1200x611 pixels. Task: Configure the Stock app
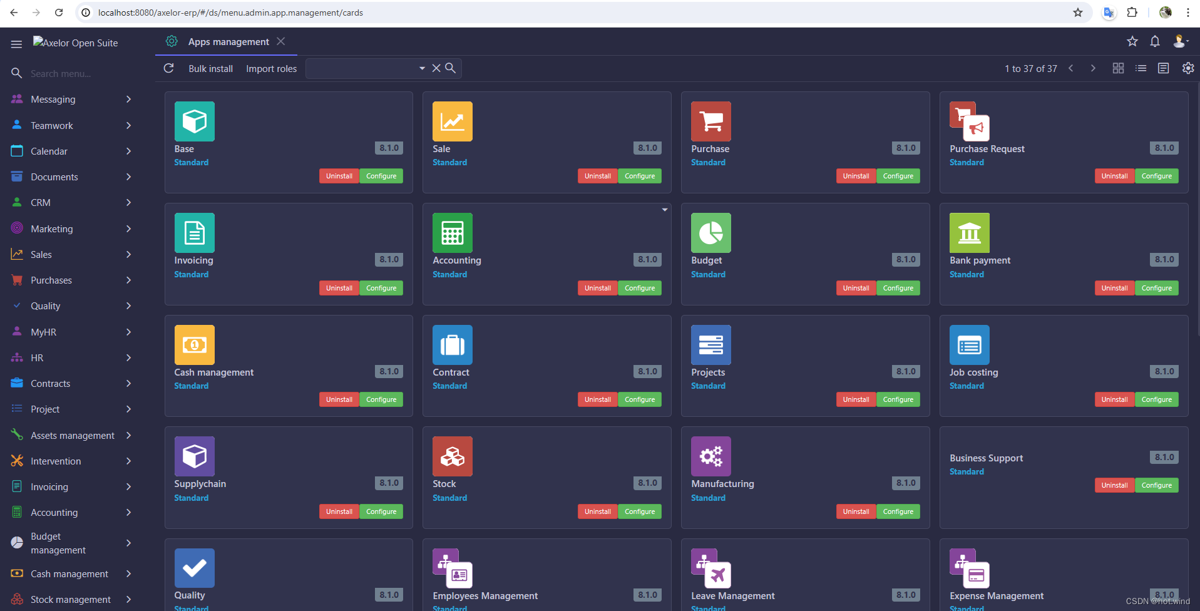640,511
